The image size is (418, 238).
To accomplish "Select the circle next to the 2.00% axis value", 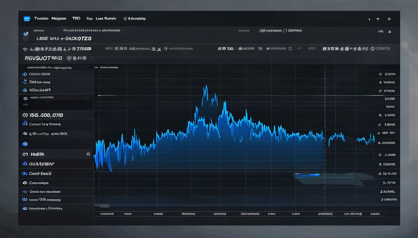I will [x=380, y=74].
